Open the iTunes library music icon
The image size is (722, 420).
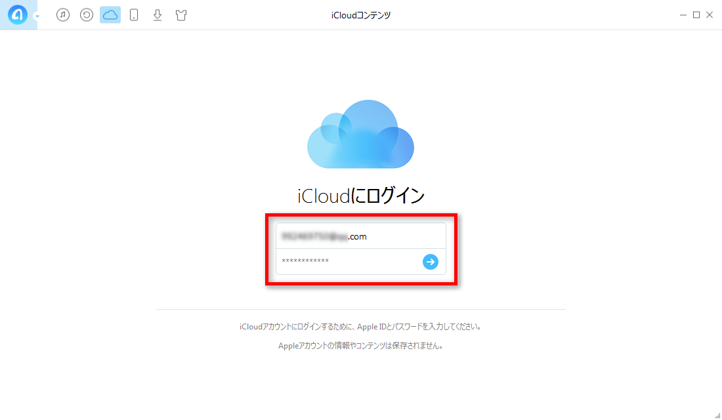click(x=63, y=14)
